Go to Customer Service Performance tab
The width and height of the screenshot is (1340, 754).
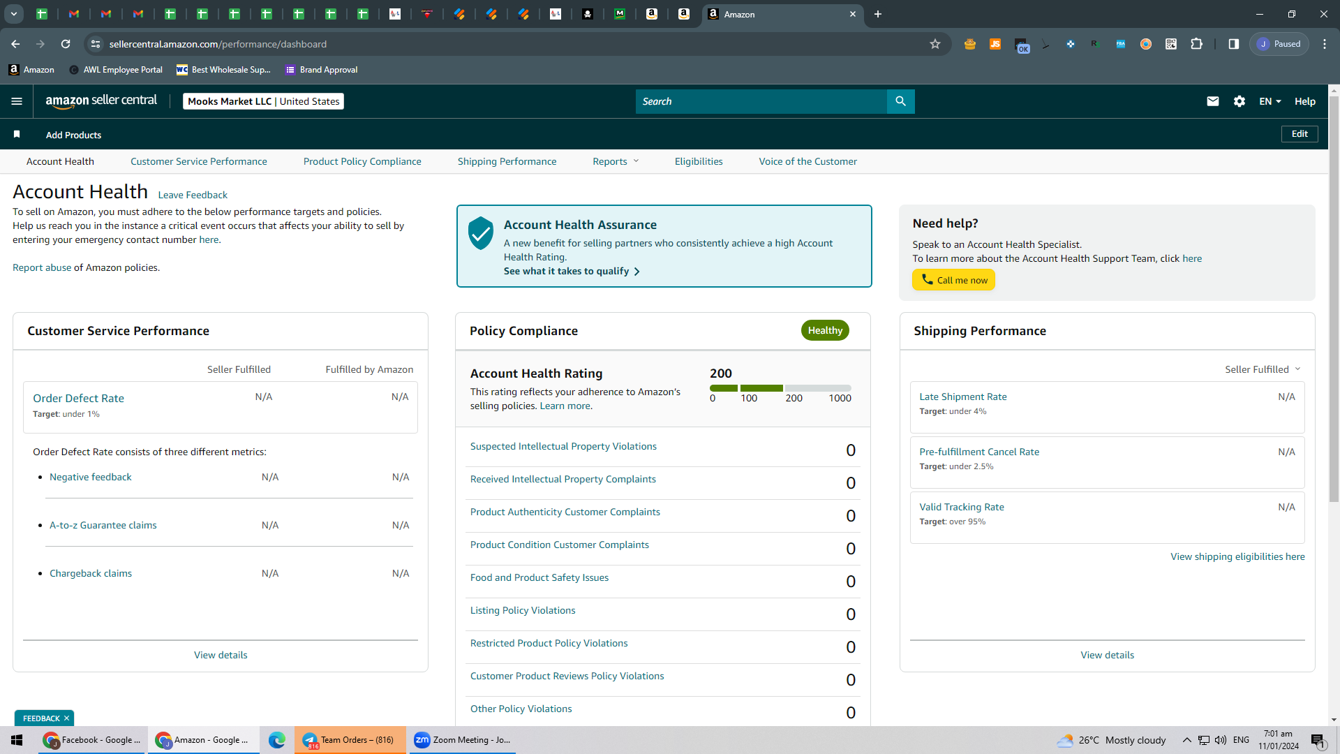click(x=198, y=161)
